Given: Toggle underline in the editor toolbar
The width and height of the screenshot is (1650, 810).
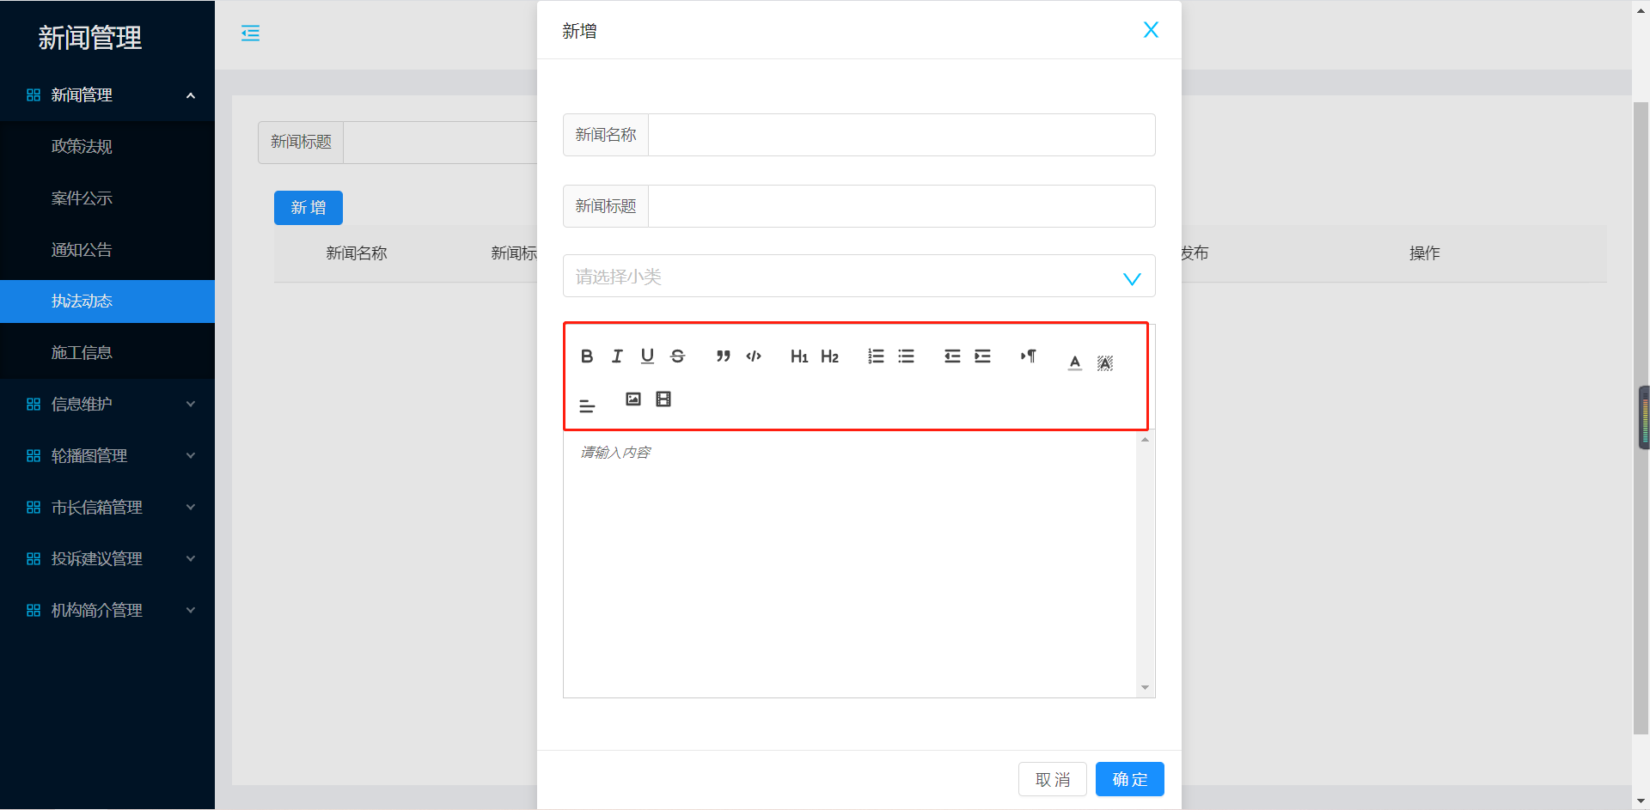Looking at the screenshot, I should 647,356.
